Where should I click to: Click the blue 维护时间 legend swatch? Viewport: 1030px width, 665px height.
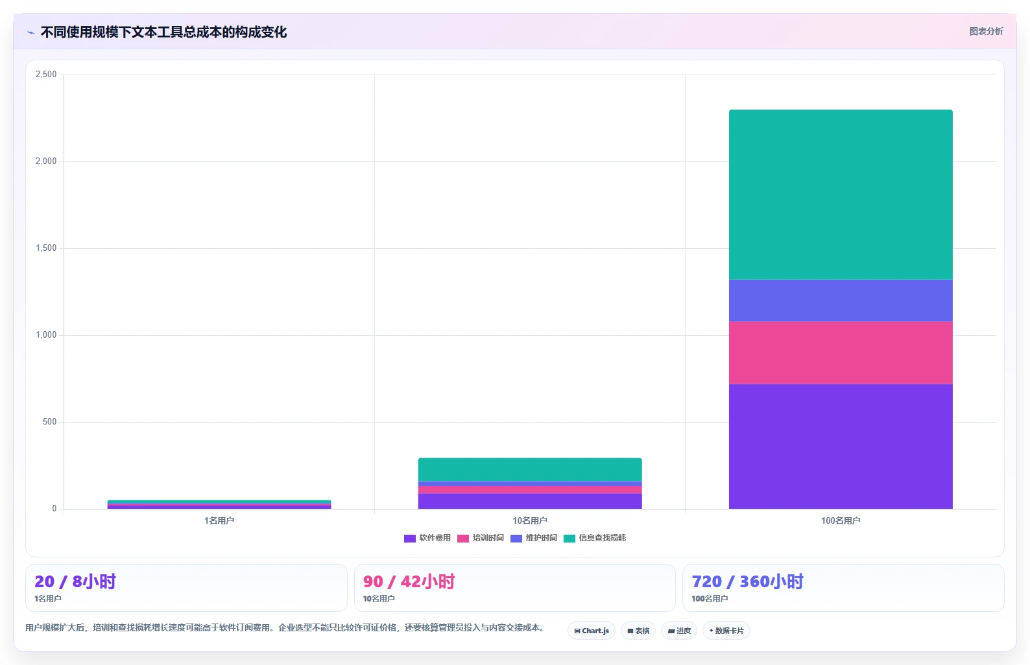(x=516, y=539)
